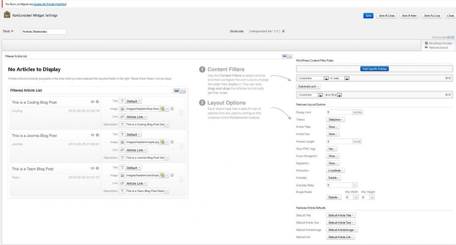This screenshot has height=245, width=456.
Task: Open the Article Titles Show dropdown
Action: (333, 127)
